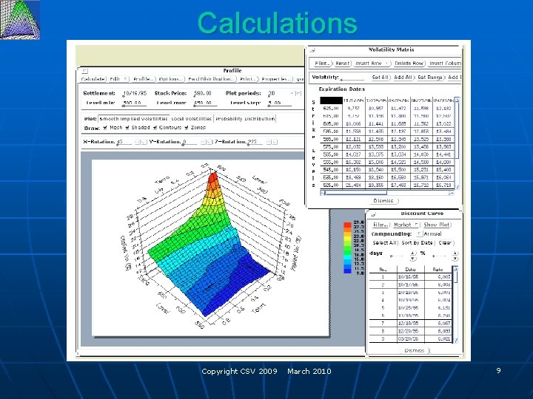The width and height of the screenshot is (533, 399).
Task: Open Fwd Distribution... in Profile toolbar
Action: (x=212, y=79)
